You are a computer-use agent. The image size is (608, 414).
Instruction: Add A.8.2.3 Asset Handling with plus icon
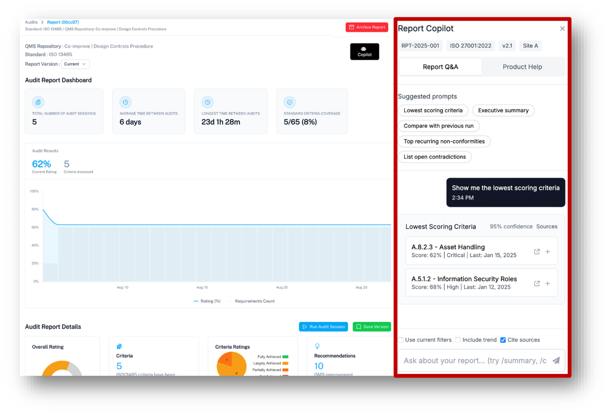tap(548, 251)
